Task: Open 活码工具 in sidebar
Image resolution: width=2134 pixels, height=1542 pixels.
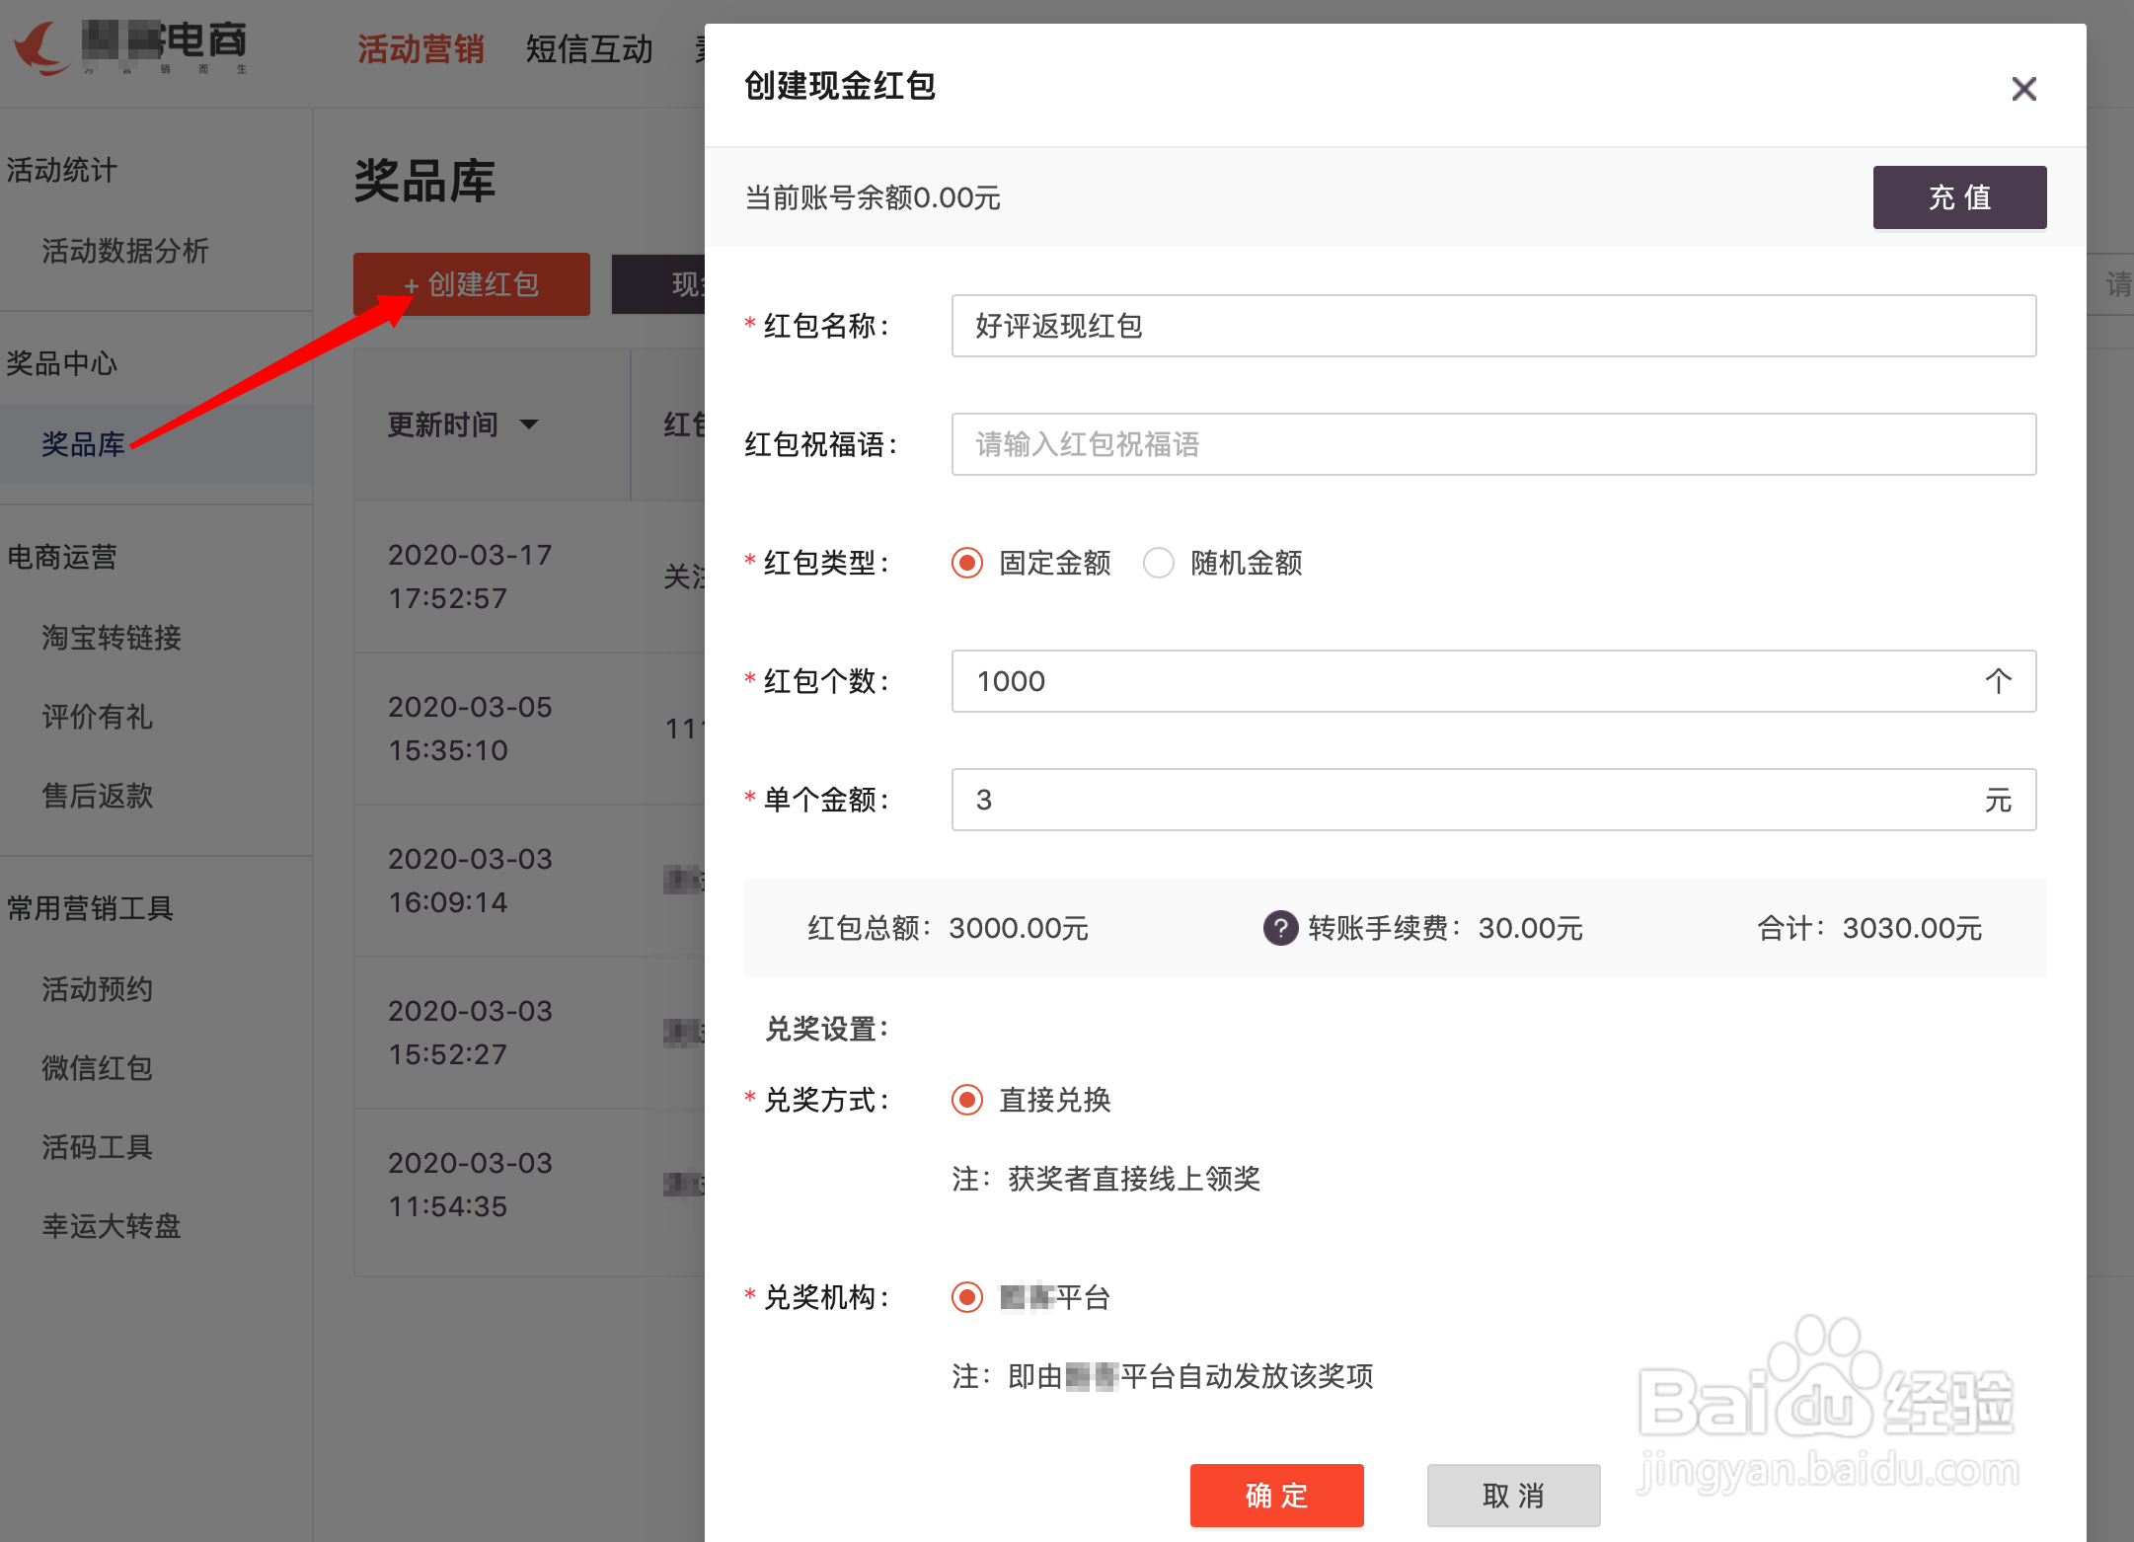Action: point(96,1147)
